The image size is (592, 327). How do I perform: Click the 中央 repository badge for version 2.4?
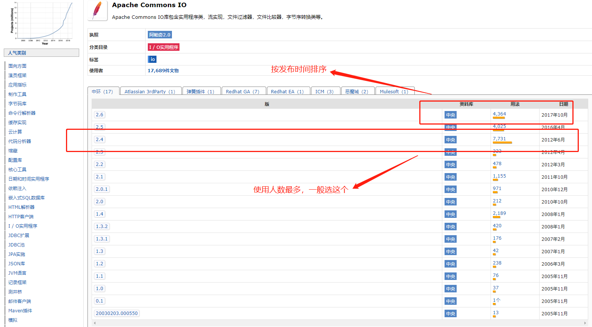[x=451, y=140]
